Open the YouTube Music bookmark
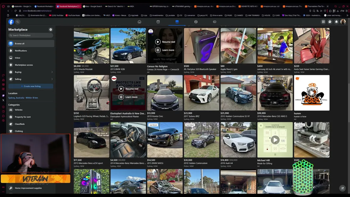Image resolution: width=350 pixels, height=197 pixels. (73, 15)
